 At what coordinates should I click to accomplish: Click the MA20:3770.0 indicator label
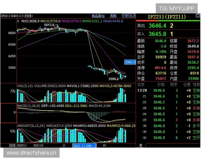[x=71, y=21]
